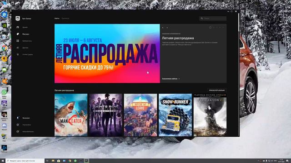Click the Windows taskbar search box

(x=25, y=161)
